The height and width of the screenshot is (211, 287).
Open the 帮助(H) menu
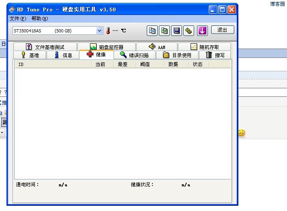click(x=40, y=19)
